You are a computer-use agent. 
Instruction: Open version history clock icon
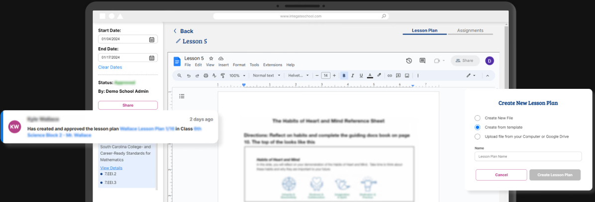coord(409,61)
